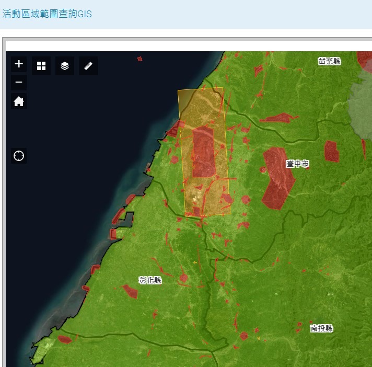Zoom in the map with plus button
The width and height of the screenshot is (372, 367).
[19, 64]
